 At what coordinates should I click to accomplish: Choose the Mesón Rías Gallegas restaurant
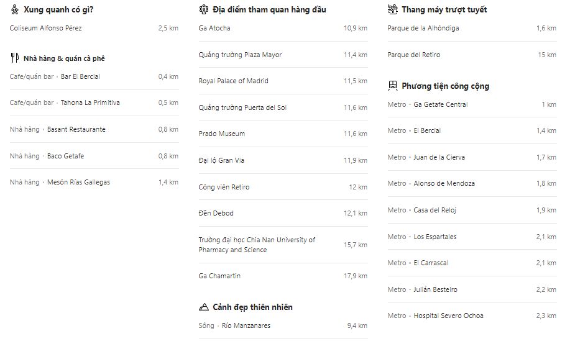[x=78, y=182]
